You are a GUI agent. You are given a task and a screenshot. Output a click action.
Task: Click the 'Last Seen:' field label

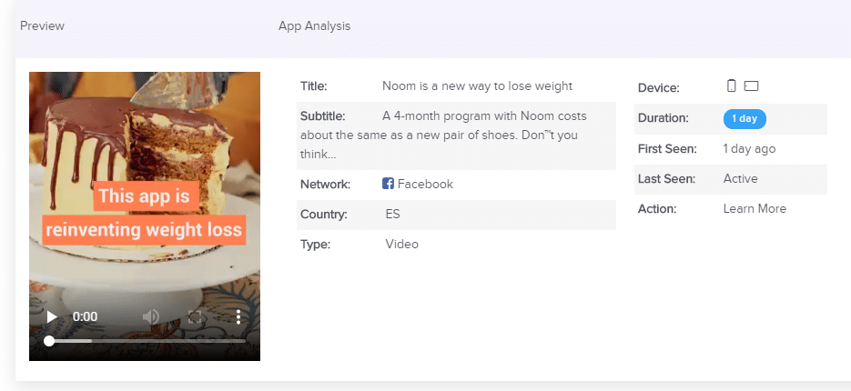click(666, 179)
